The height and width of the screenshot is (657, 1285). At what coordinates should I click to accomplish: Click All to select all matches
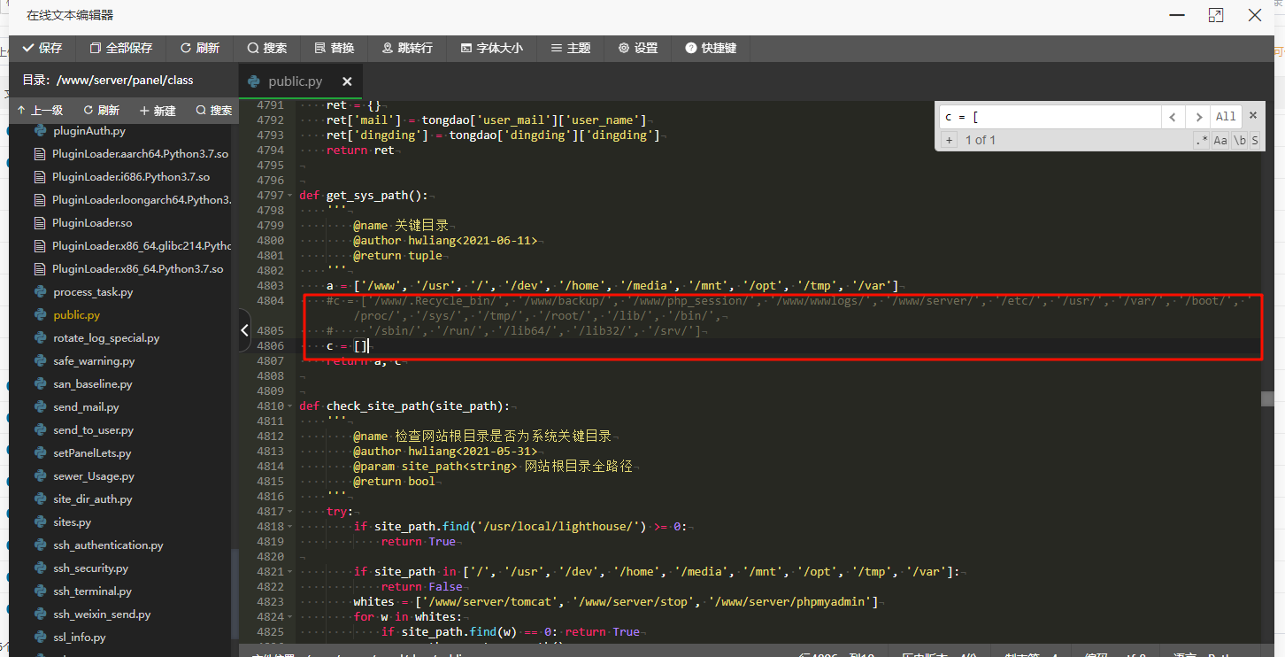pos(1226,117)
